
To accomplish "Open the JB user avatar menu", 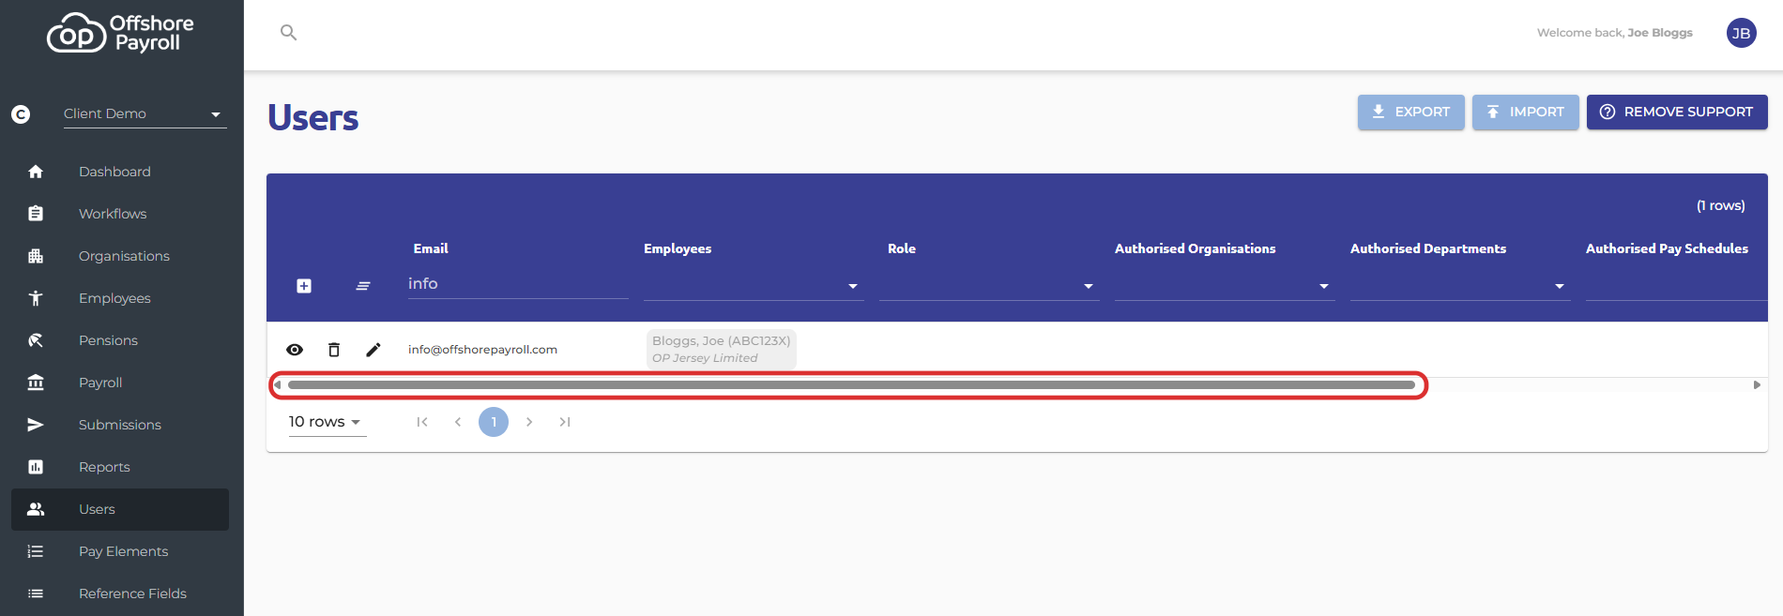I will (x=1741, y=33).
